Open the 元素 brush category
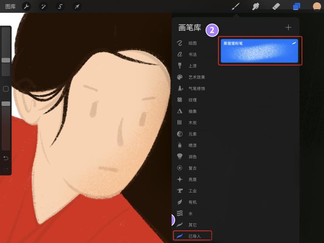 tap(192, 134)
